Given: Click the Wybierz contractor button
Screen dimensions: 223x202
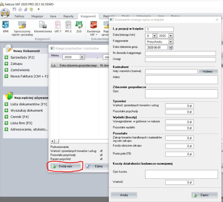Looking at the screenshot, I should [208, 72].
